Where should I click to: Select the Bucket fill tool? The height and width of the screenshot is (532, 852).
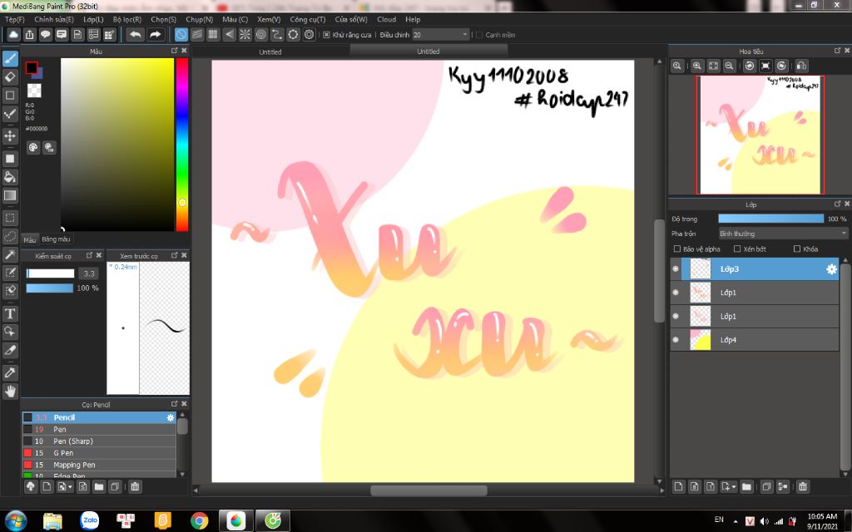click(x=10, y=177)
